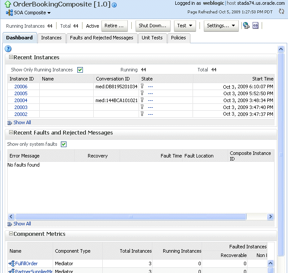288x273 pixels.
Task: Click the SOA Composite icon
Action: click(x=9, y=13)
